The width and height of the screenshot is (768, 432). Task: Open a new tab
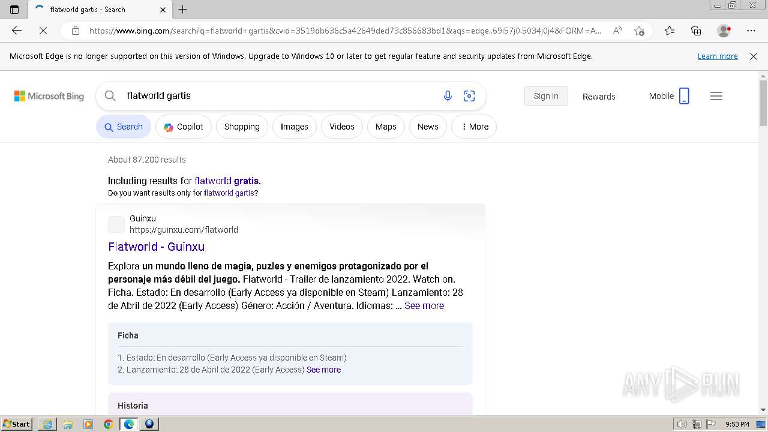click(x=183, y=10)
